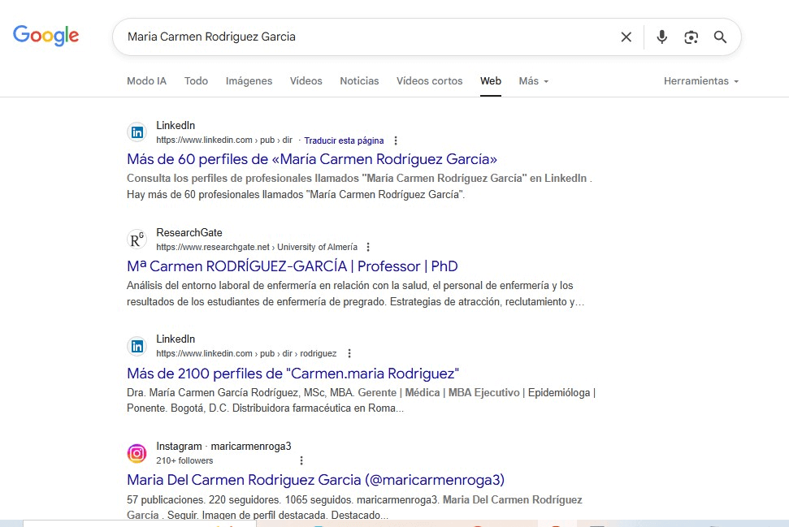Open the Herramientas dropdown

pyautogui.click(x=701, y=81)
